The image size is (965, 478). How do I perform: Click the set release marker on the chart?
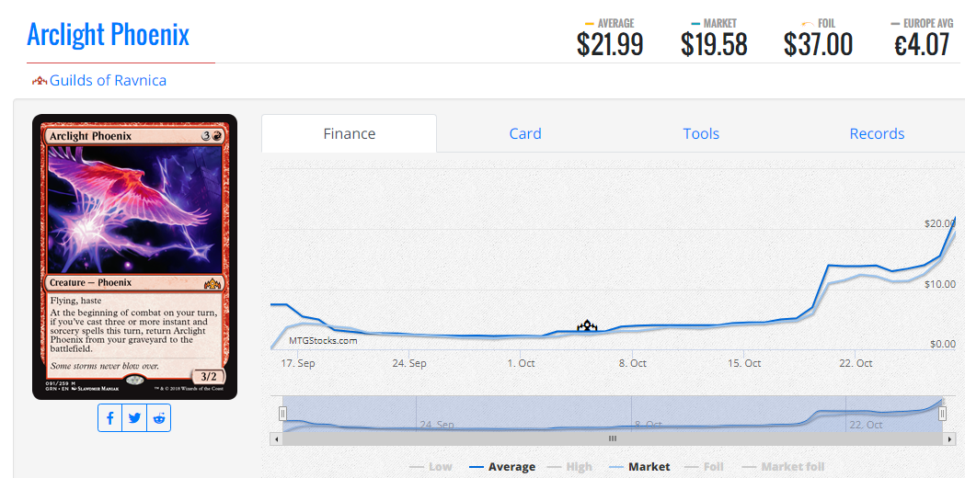point(587,325)
